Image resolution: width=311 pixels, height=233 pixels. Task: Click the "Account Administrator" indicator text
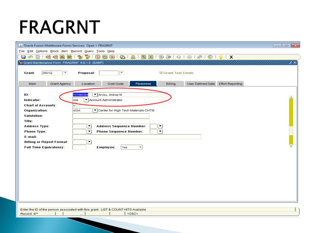coord(106,100)
